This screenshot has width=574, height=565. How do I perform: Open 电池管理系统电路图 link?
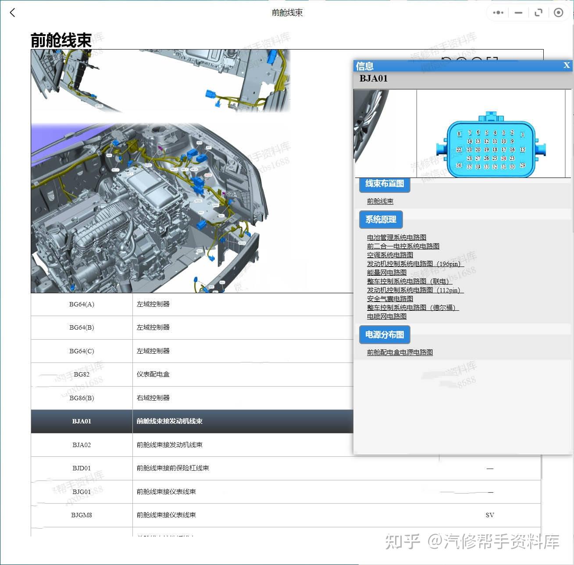pyautogui.click(x=396, y=237)
